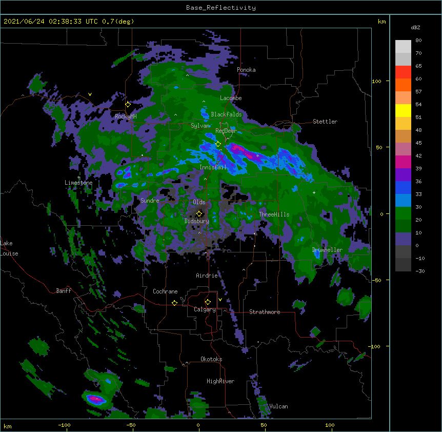Click the RockyMH label
The height and width of the screenshot is (432, 442).
click(x=126, y=116)
